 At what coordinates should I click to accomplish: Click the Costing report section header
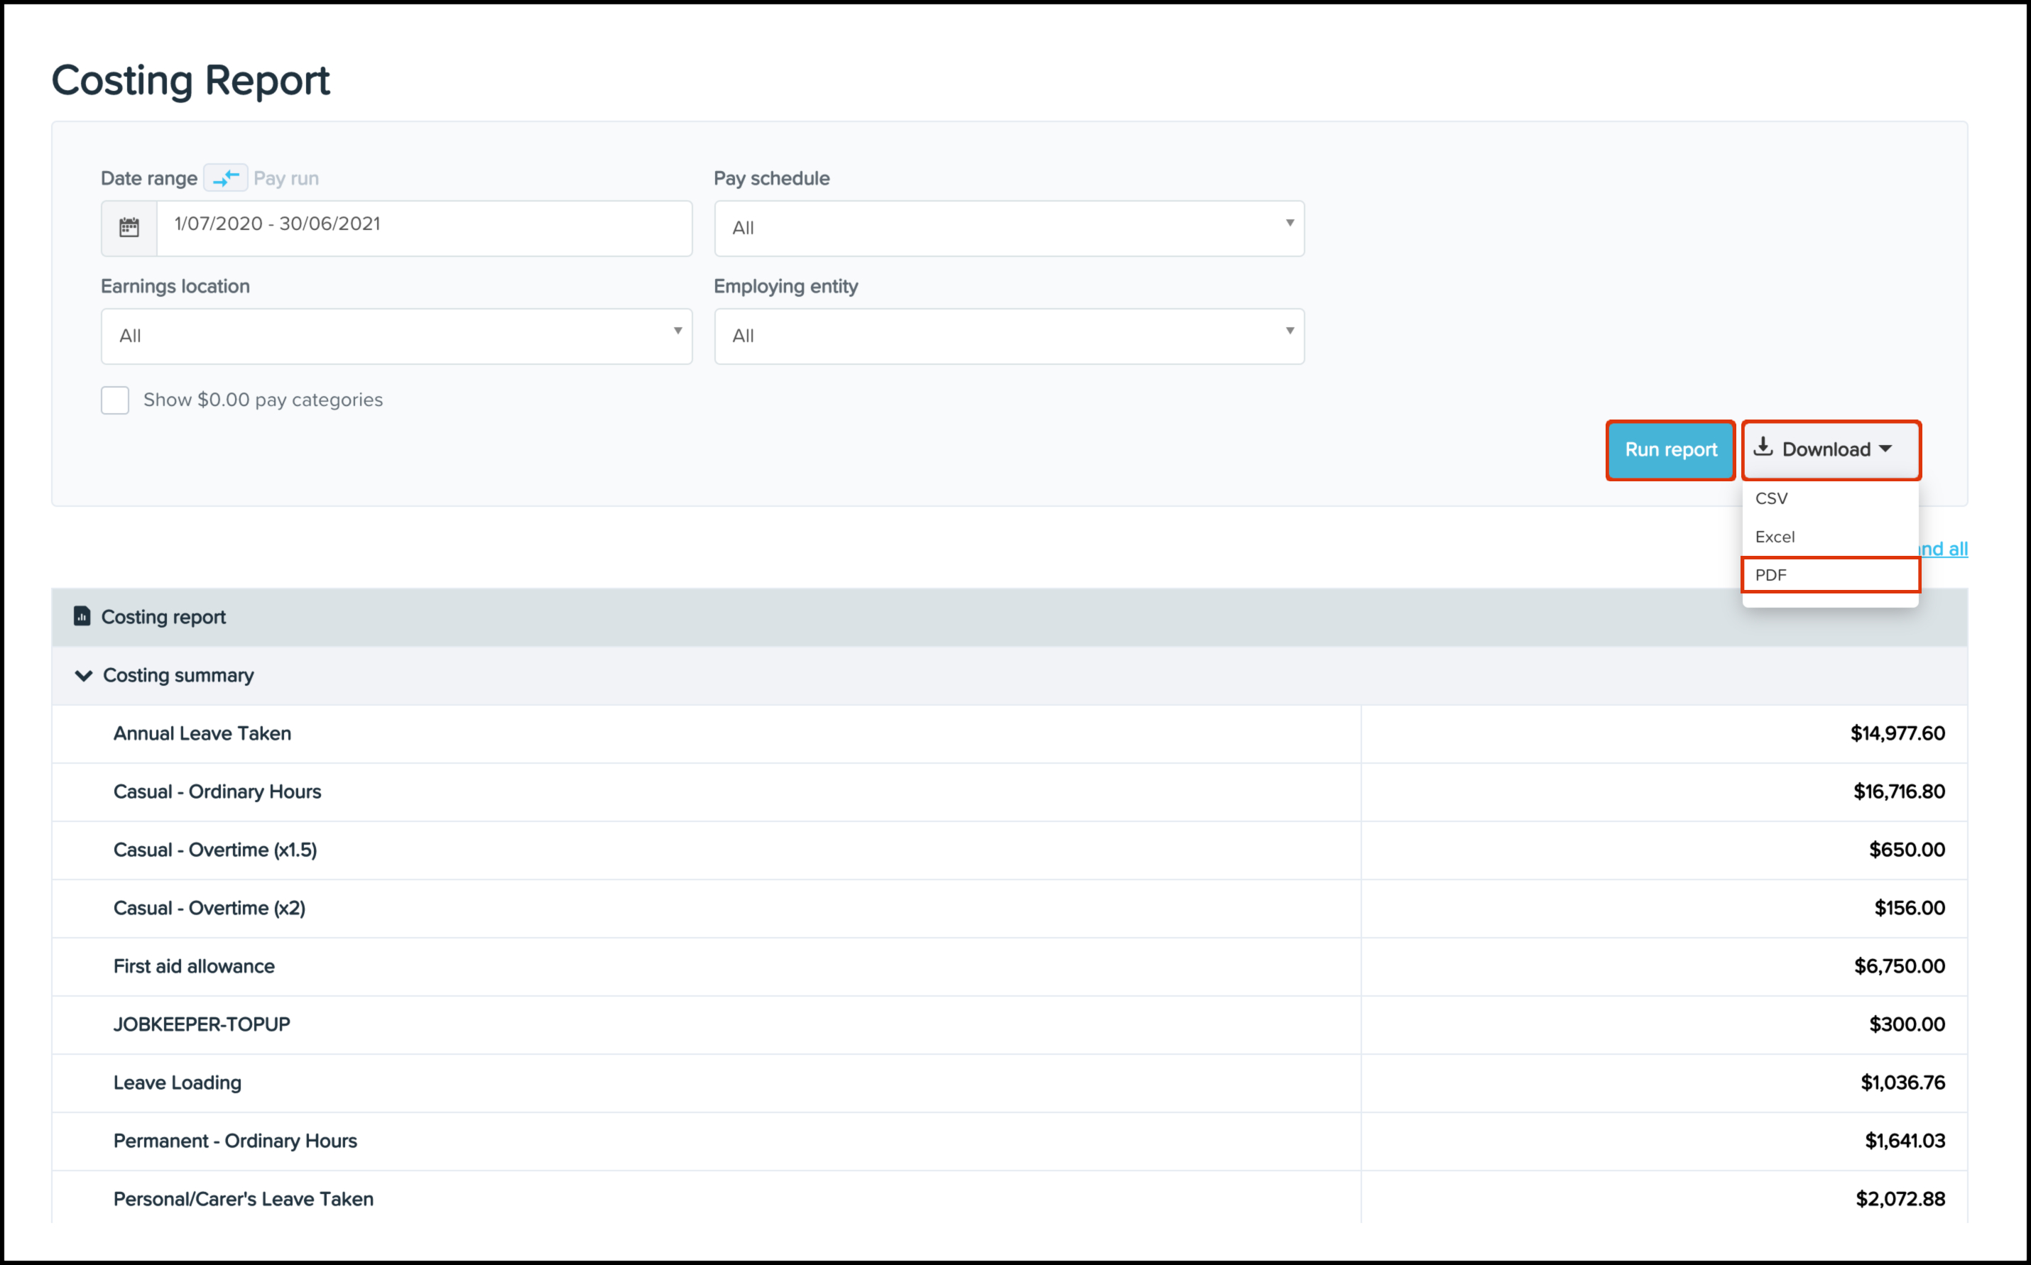164,617
